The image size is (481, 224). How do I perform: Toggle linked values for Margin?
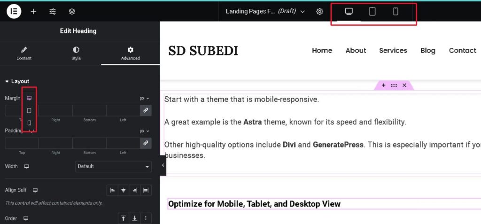tap(146, 110)
